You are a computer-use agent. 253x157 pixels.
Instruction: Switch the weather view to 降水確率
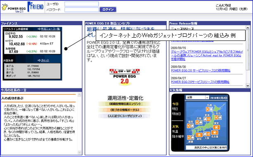178,136
